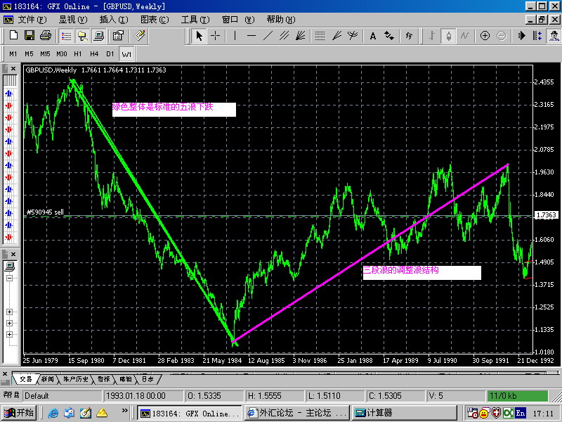Click the zoom in magnifier icon
This screenshot has width=562, height=422.
click(x=485, y=35)
